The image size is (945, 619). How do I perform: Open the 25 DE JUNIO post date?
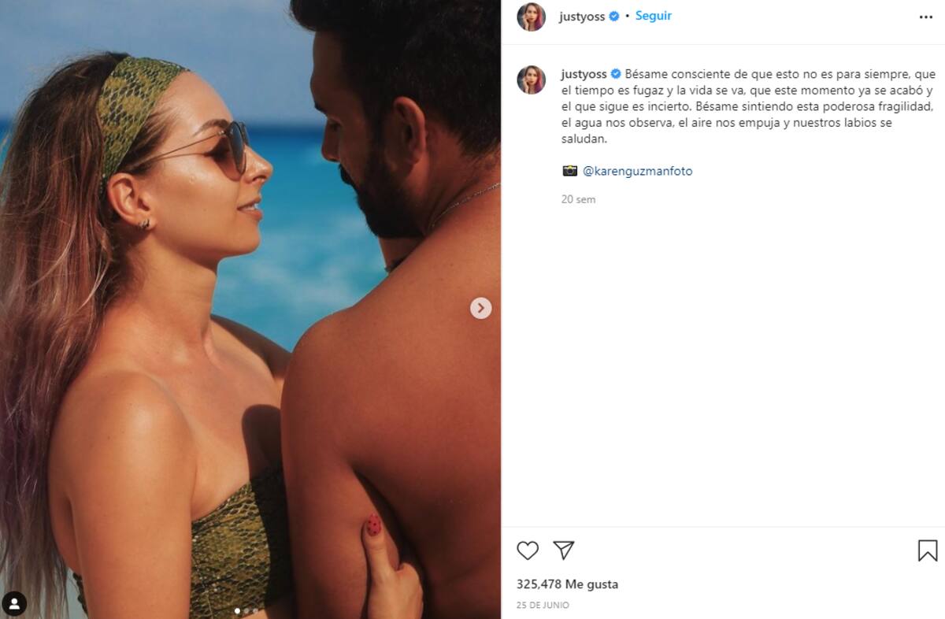543,606
